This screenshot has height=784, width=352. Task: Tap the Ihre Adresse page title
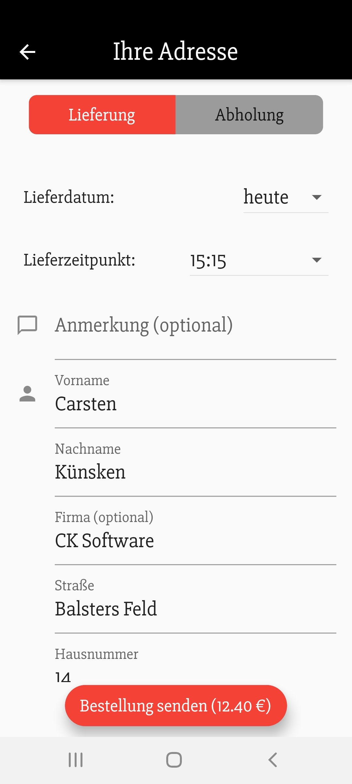(175, 52)
